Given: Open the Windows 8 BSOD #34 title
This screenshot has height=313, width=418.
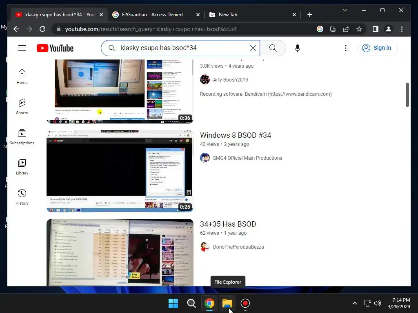Looking at the screenshot, I should pos(236,135).
